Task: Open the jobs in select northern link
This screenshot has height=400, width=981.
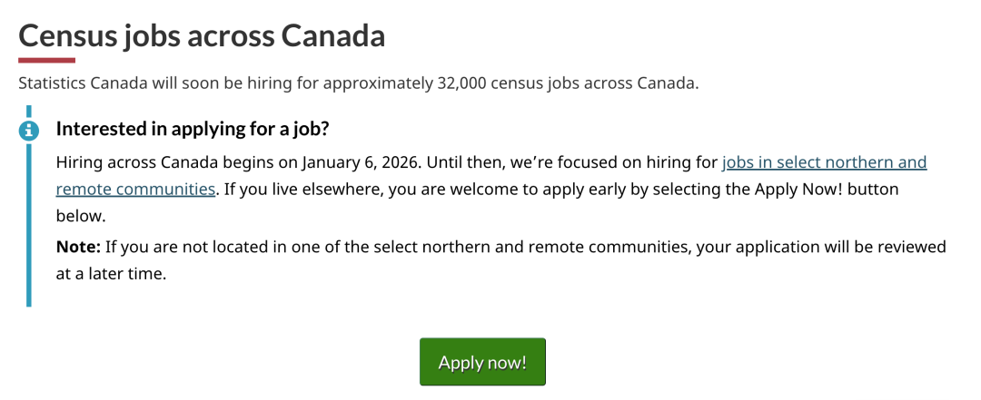Action: tap(824, 163)
